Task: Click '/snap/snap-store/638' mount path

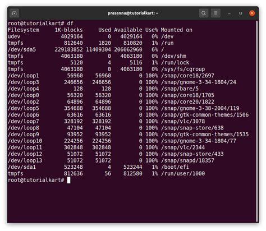Action: 192,128
